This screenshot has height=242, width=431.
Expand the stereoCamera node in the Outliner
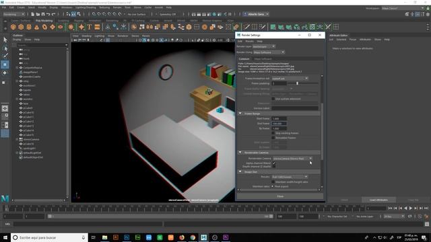coord(17,139)
